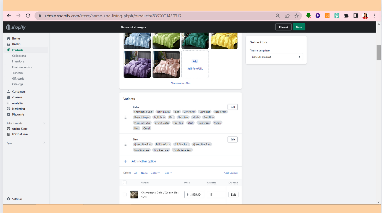Viewport: 382px width, 213px height.
Task: Open Point of Sale channel
Action: click(x=20, y=134)
